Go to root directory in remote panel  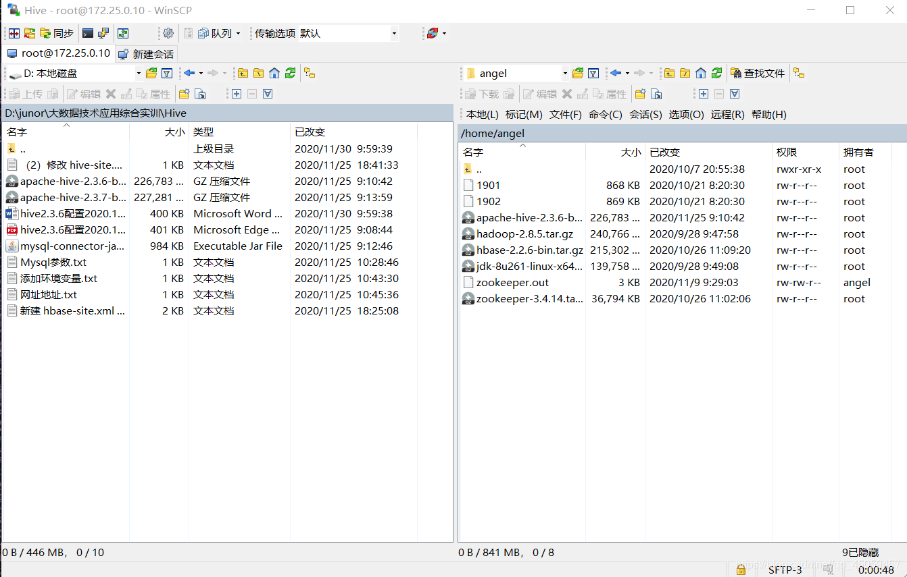click(x=685, y=73)
